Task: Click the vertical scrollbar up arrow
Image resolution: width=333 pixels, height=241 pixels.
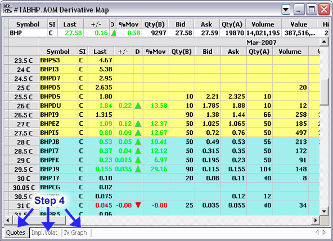Action: (324, 42)
